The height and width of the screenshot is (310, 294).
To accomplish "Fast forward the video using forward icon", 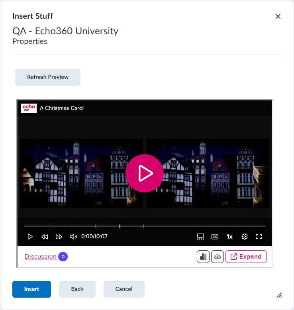I will tap(59, 237).
